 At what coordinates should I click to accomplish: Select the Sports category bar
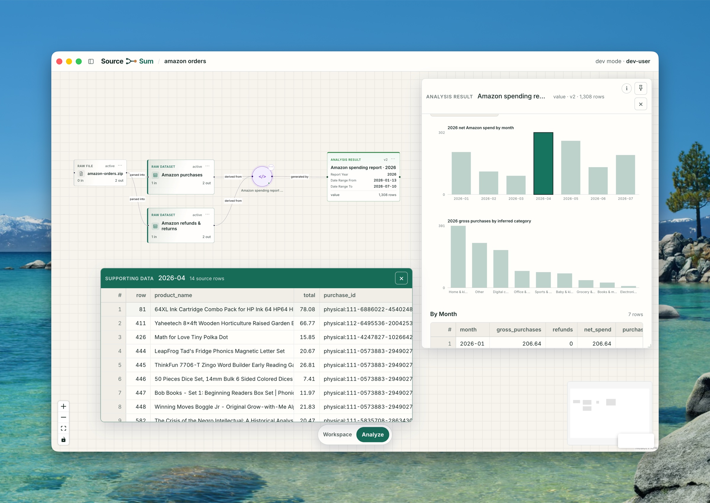pyautogui.click(x=543, y=280)
